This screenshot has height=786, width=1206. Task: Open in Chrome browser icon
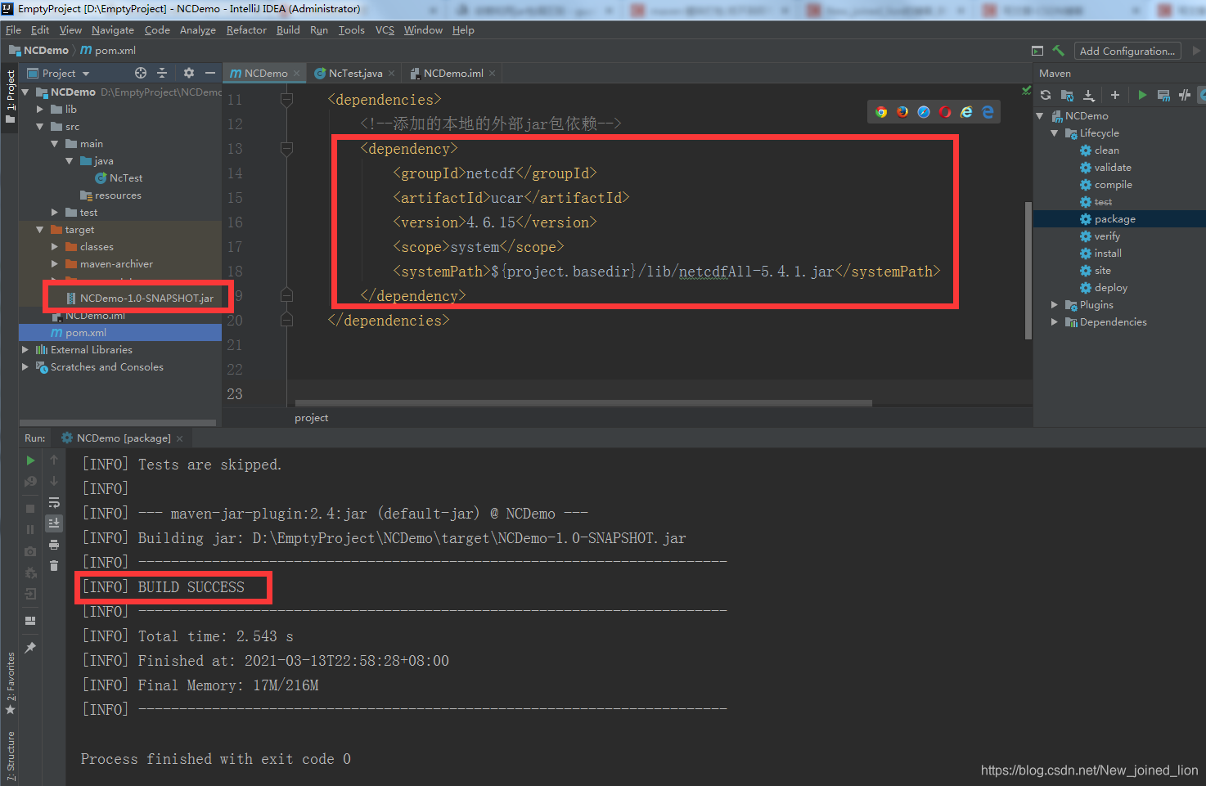tap(881, 112)
